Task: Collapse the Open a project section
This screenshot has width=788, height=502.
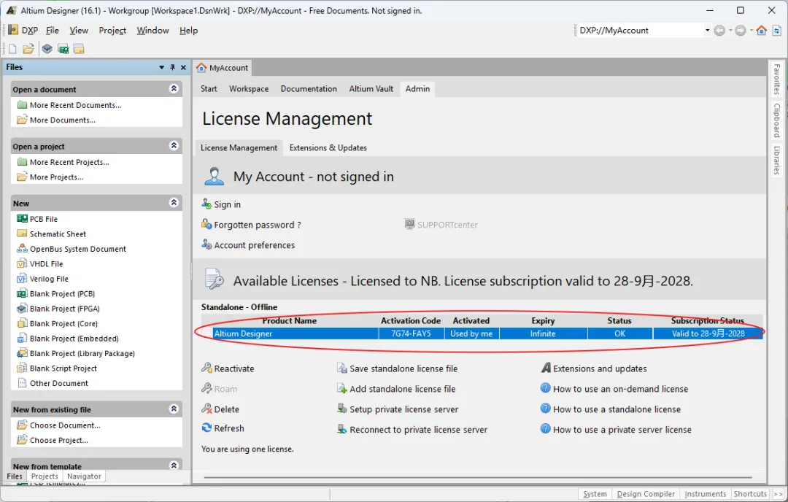Action: pos(174,145)
